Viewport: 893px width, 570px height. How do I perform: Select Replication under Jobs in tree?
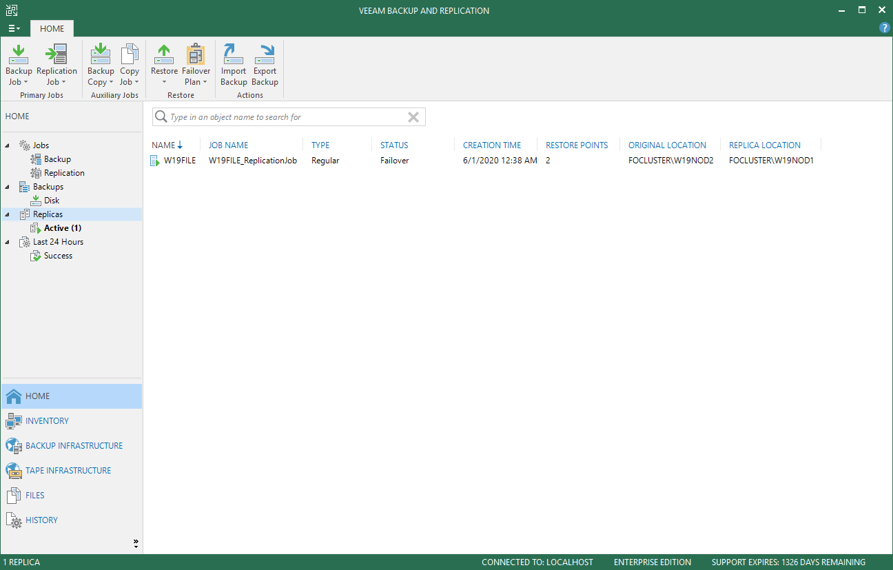(x=64, y=173)
